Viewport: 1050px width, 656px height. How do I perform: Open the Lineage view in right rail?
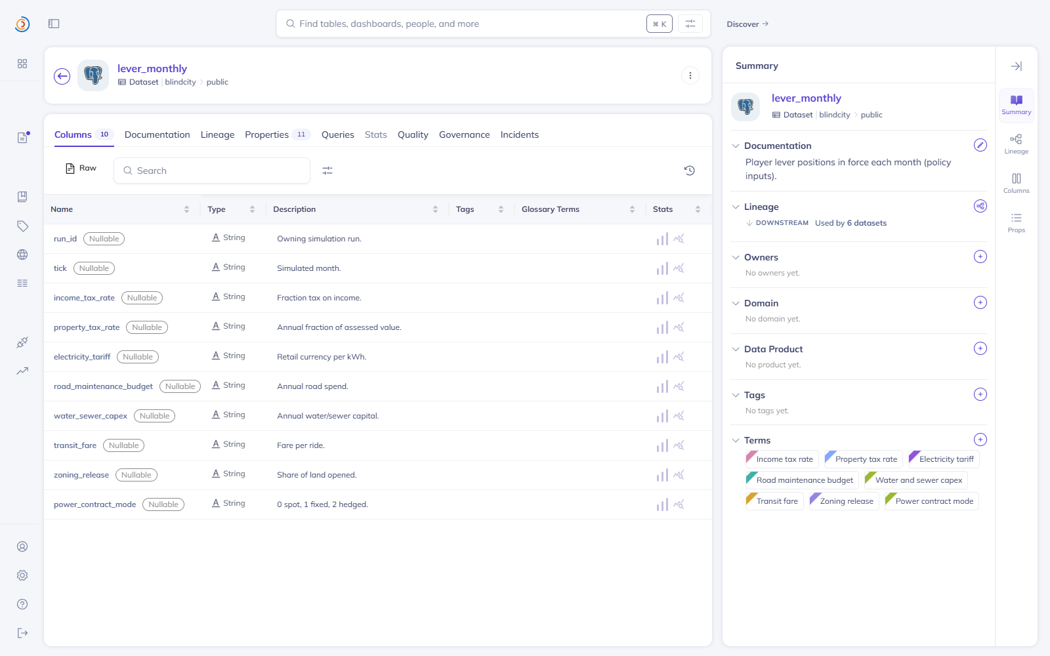tap(1017, 144)
